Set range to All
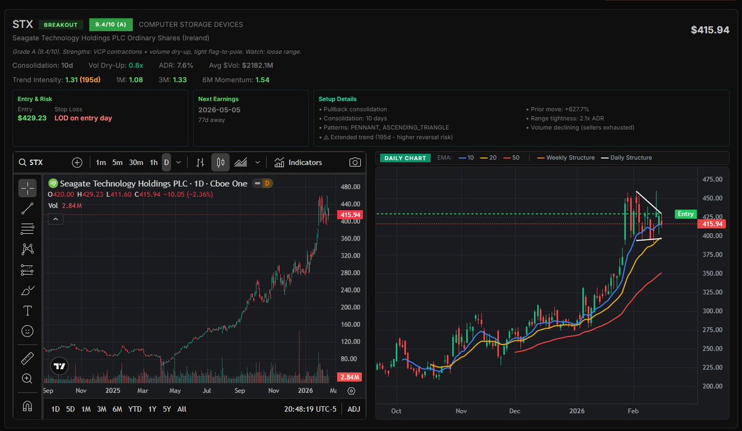Viewport: 742px width, 431px height. click(182, 409)
